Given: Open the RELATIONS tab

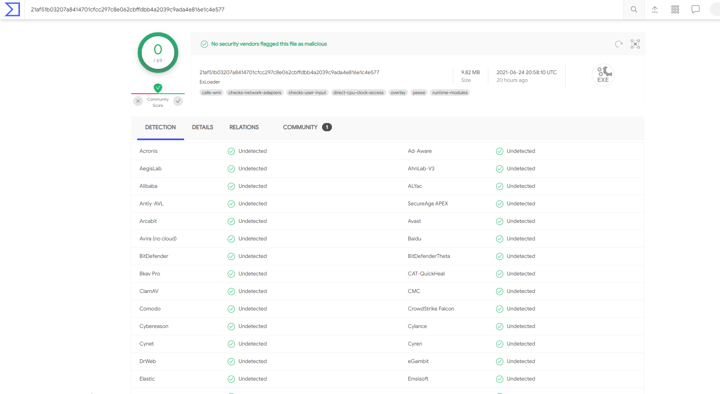Looking at the screenshot, I should pyautogui.click(x=244, y=128).
